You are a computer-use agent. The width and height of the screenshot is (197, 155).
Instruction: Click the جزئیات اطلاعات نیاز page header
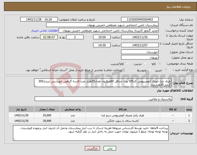click(179, 7)
